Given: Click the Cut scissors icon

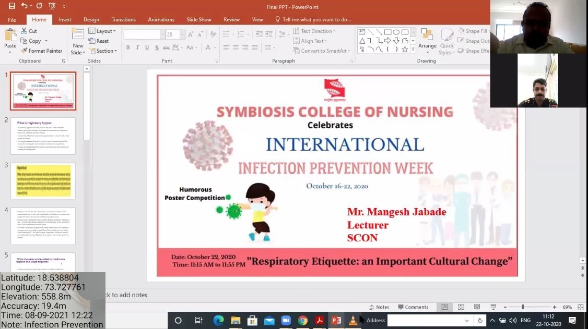Looking at the screenshot, I should pos(24,31).
